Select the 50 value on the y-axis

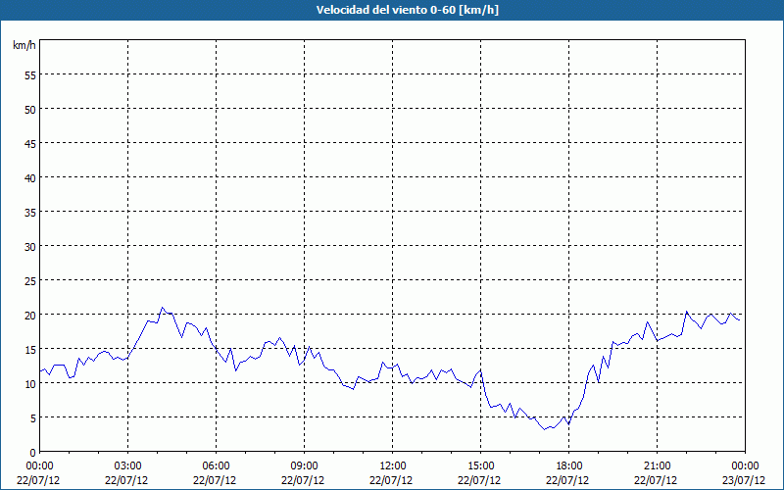(x=30, y=110)
